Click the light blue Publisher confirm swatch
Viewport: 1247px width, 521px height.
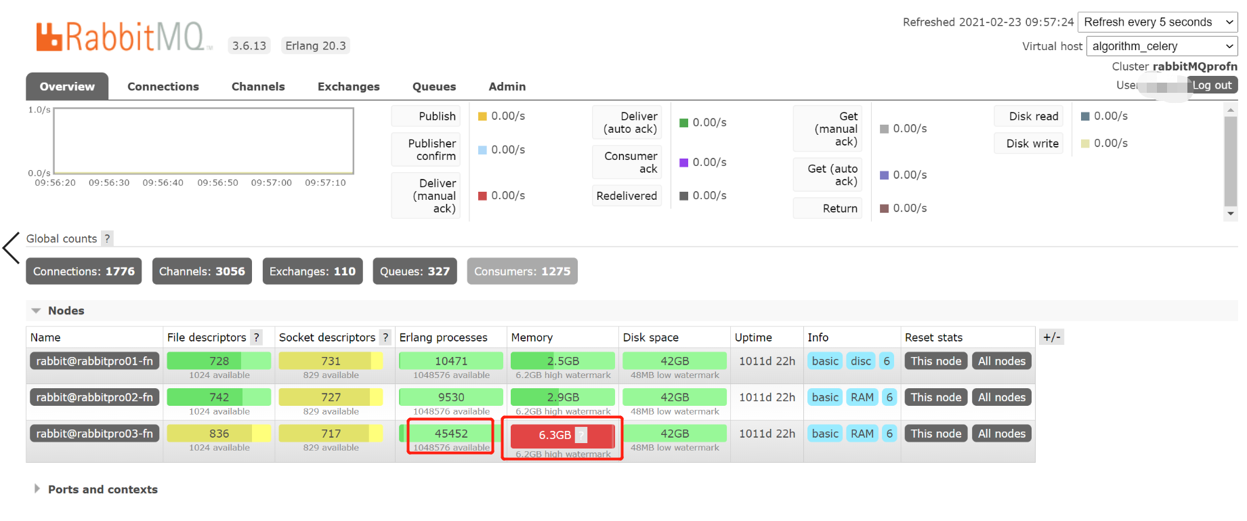point(482,150)
